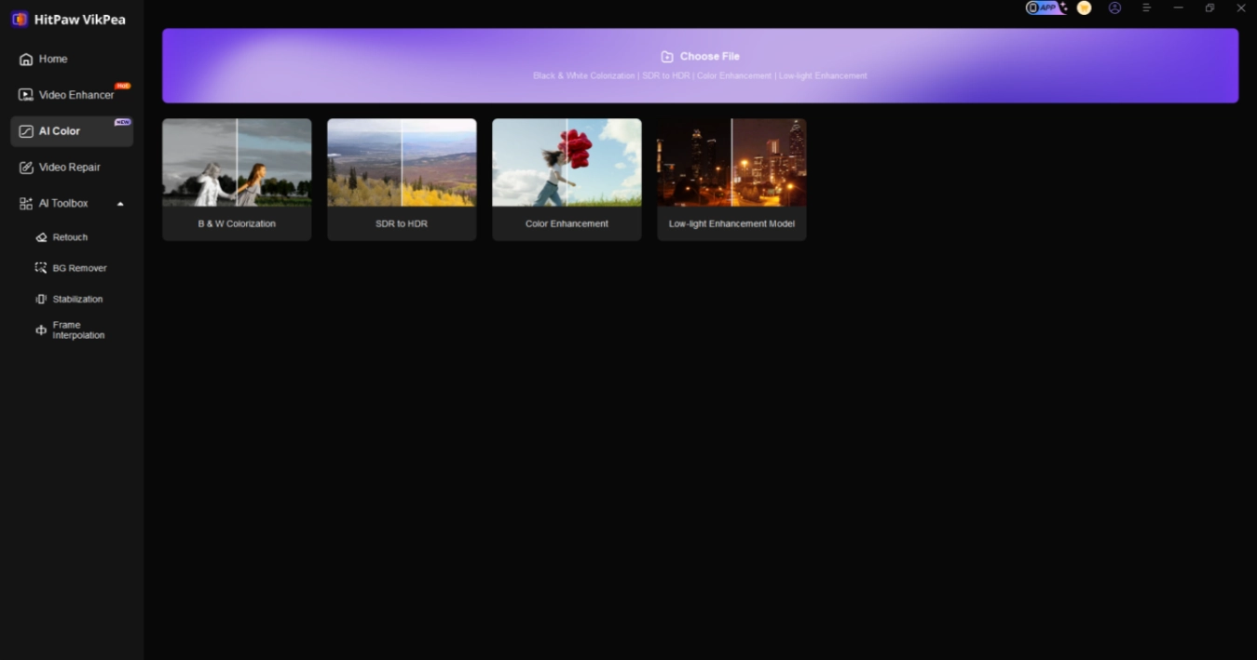
Task: Click the AI Color sidebar icon
Action: tap(26, 131)
